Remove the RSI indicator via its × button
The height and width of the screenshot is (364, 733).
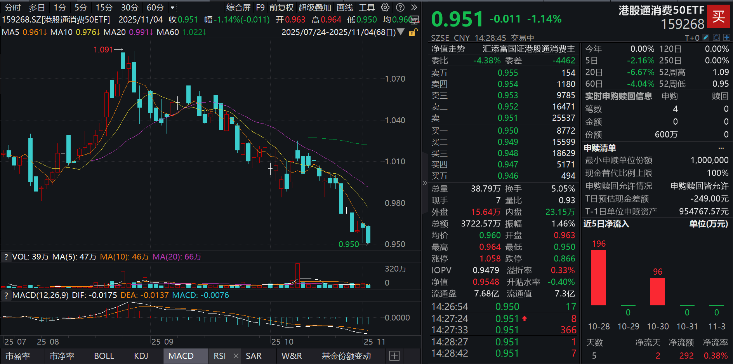(236, 355)
